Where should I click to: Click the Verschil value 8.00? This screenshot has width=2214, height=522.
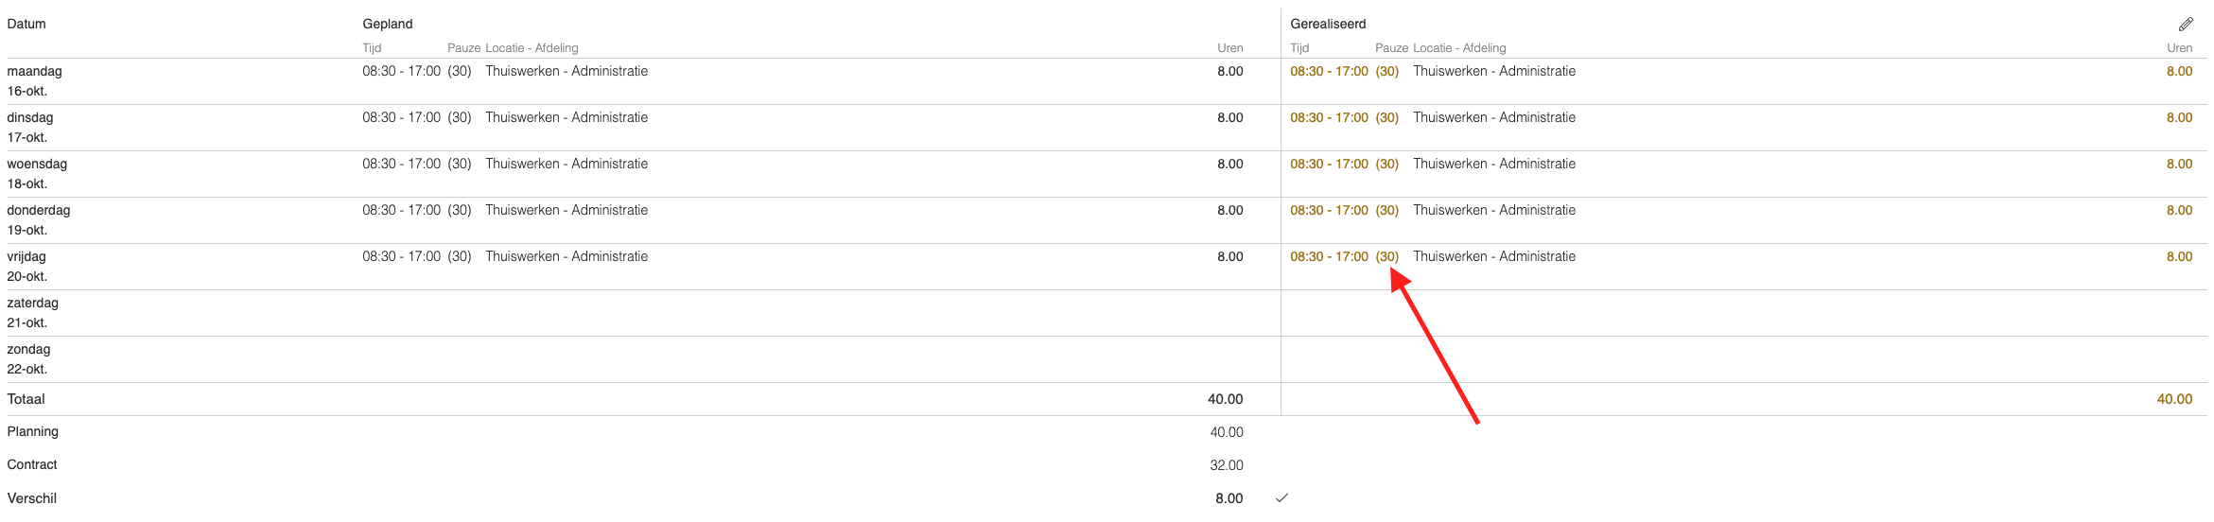coord(1229,498)
